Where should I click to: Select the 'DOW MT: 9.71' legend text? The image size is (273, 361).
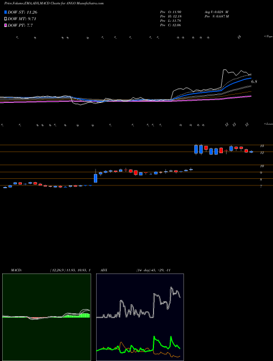[22, 19]
